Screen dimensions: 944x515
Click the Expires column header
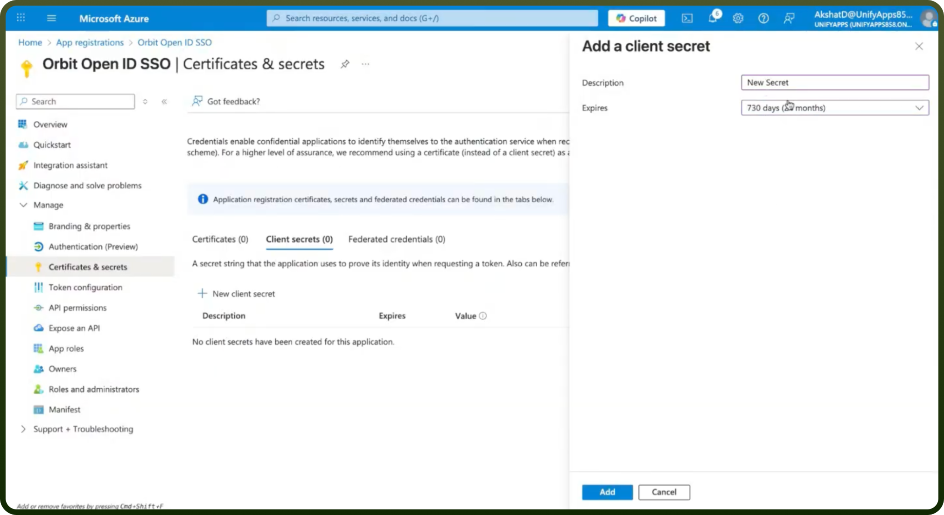392,316
